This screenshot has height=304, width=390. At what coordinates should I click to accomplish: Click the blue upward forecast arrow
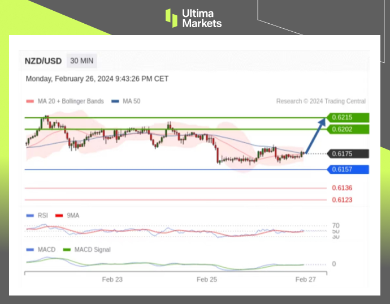pos(316,135)
